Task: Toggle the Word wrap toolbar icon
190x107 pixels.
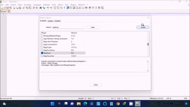Action: (61, 8)
